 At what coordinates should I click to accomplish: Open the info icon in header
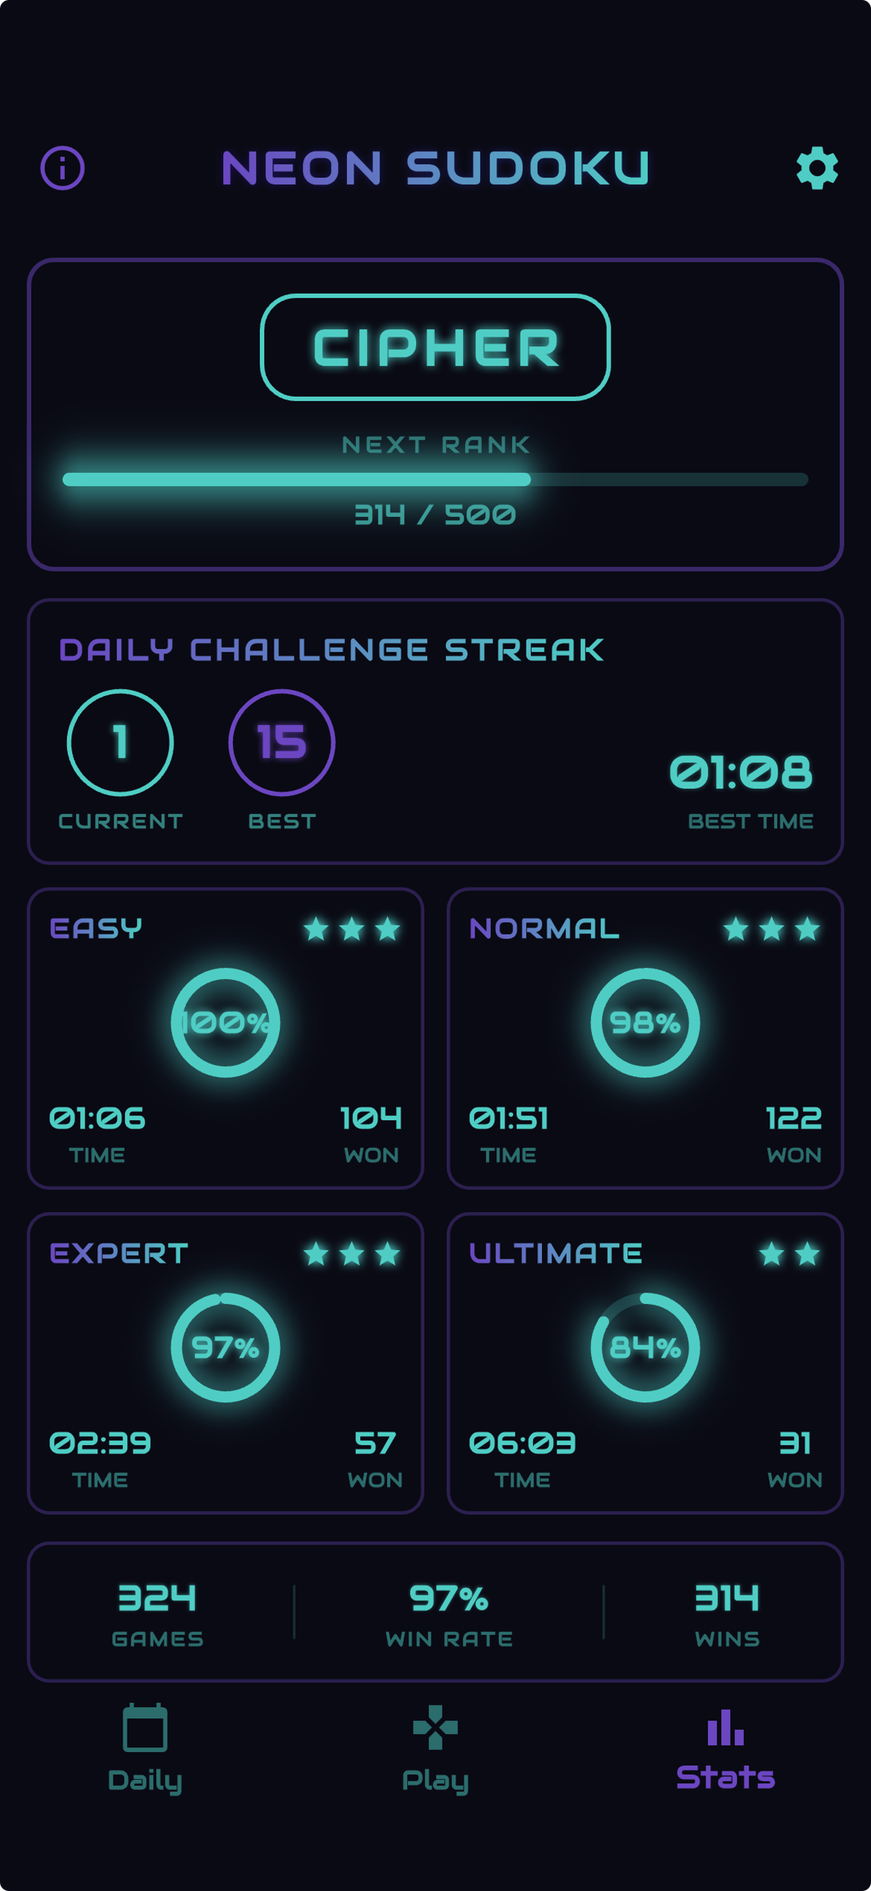(62, 168)
